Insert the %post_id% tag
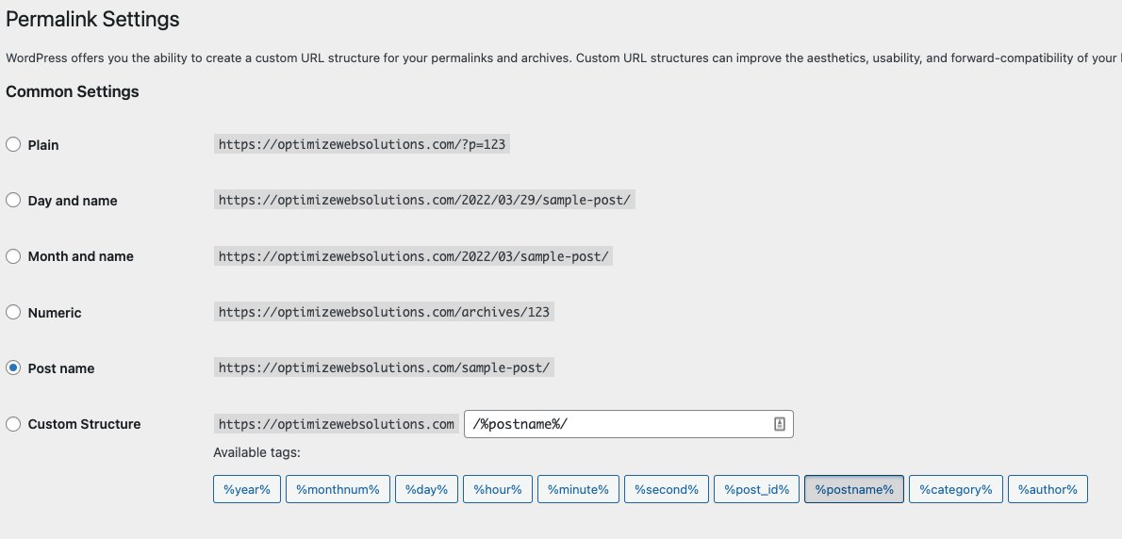 (x=756, y=489)
